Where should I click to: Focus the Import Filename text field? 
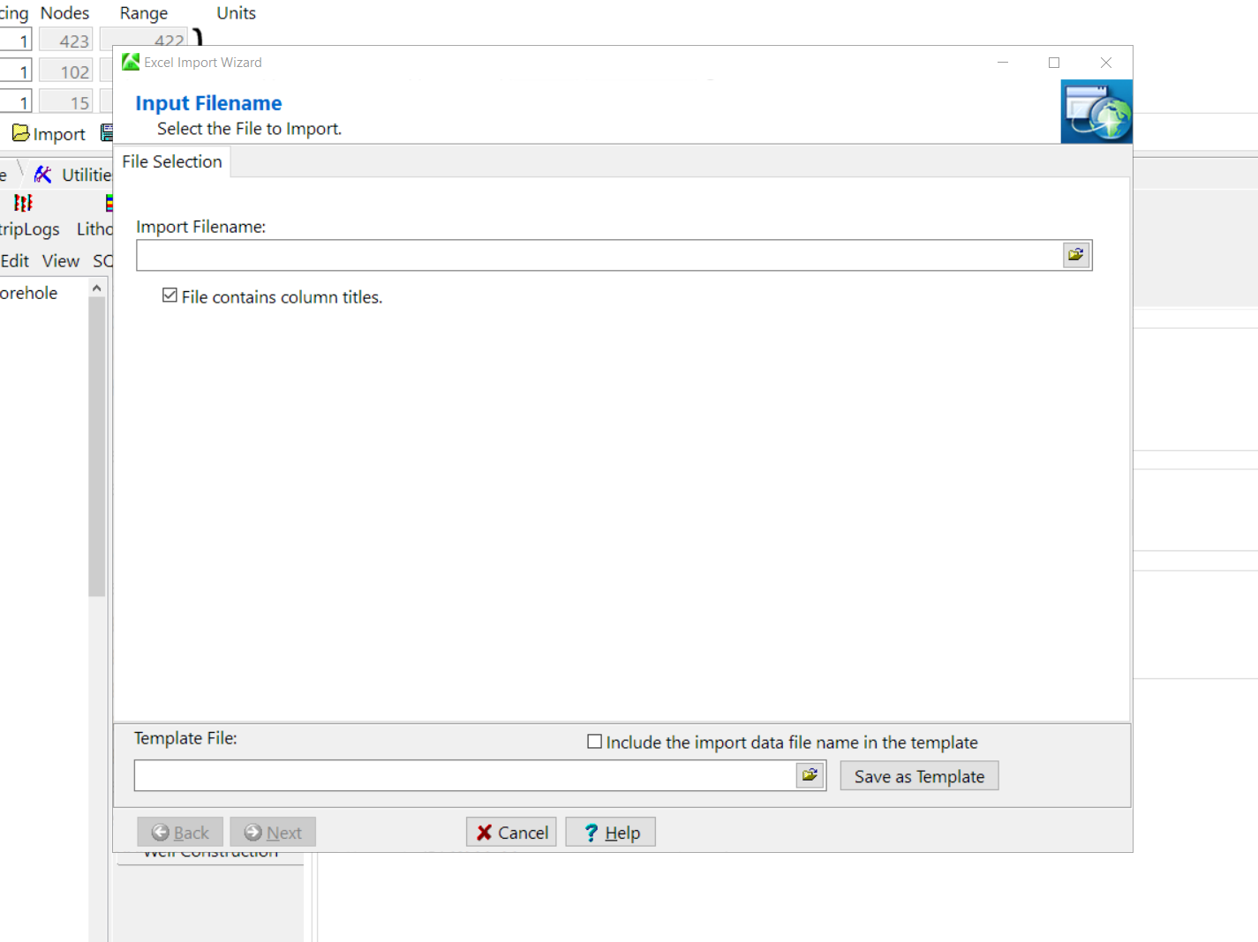[599, 255]
